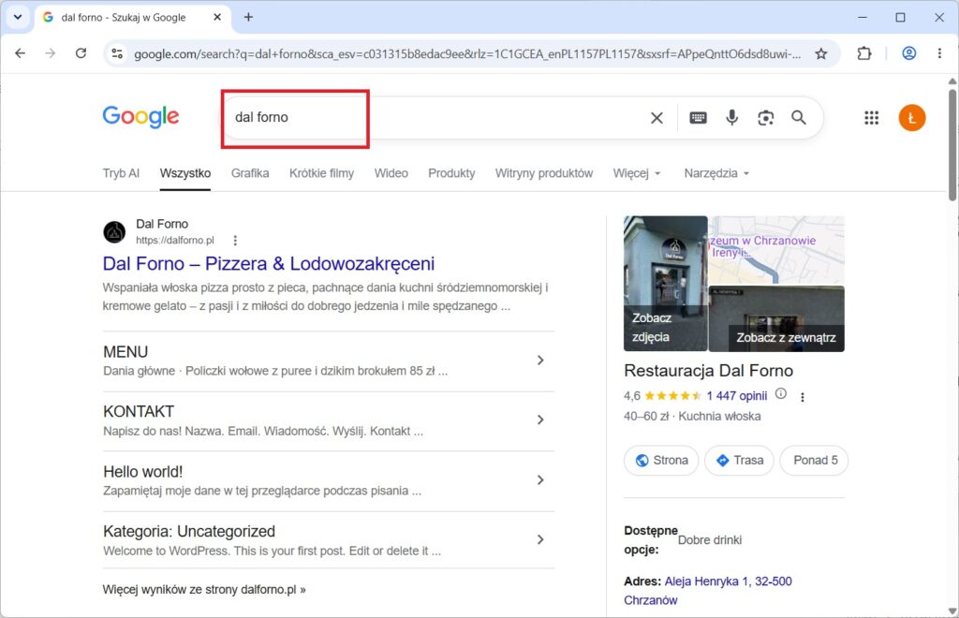Open the map thumbnail of Chrzanów
959x618 pixels.
(776, 249)
